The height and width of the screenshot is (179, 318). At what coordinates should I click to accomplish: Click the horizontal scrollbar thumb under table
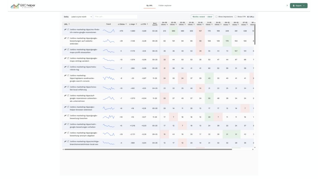coord(148,149)
